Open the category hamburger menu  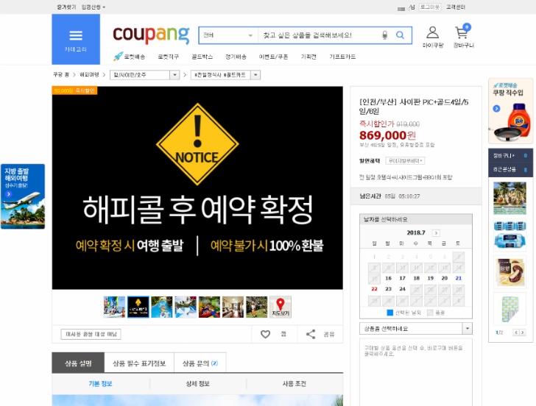pos(76,39)
